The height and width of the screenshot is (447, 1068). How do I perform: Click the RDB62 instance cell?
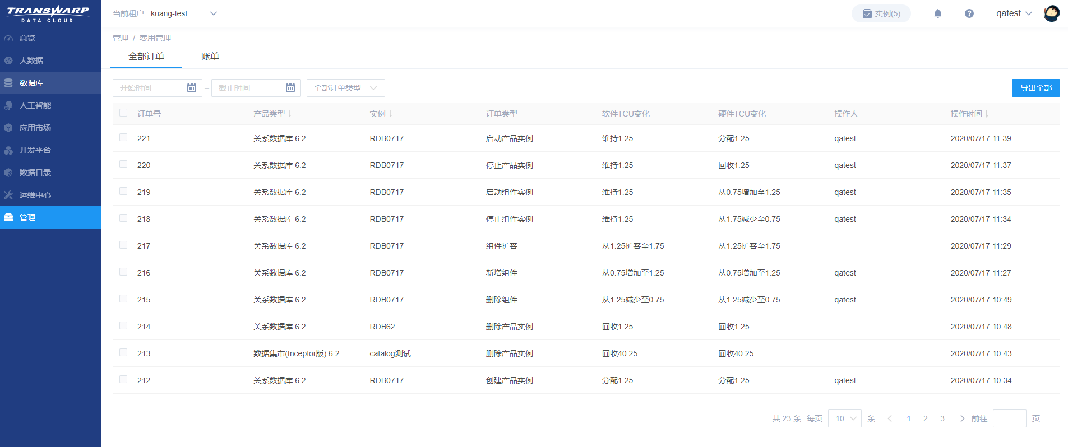(x=382, y=327)
